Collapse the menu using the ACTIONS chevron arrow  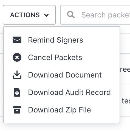tap(46, 15)
